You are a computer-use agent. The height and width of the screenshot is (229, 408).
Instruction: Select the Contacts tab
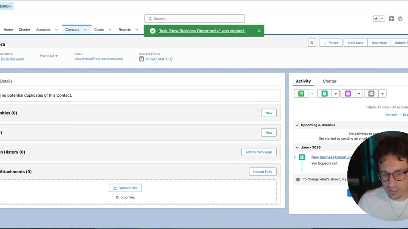pyautogui.click(x=72, y=30)
